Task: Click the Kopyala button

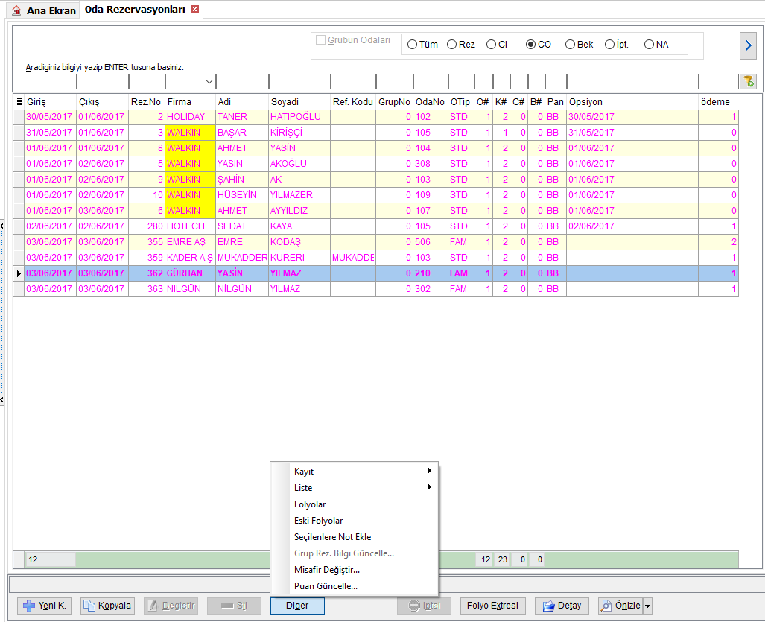Action: point(107,606)
